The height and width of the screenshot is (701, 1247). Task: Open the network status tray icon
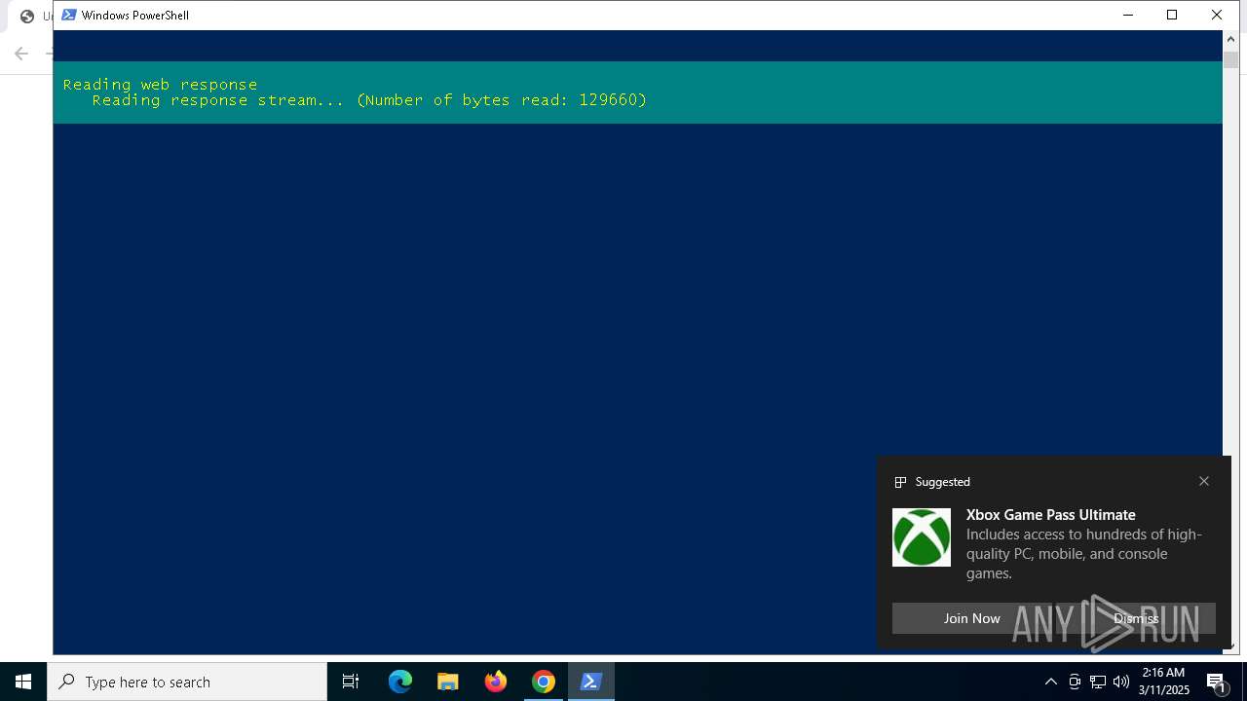click(x=1098, y=682)
